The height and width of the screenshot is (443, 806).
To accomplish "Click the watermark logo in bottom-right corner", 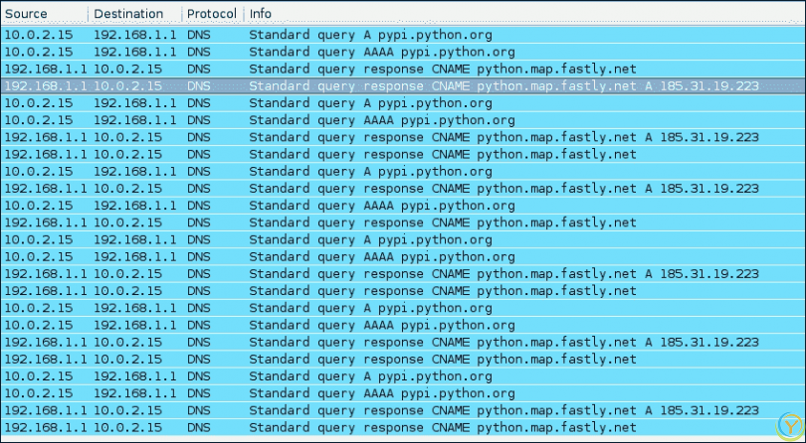I will [x=790, y=426].
